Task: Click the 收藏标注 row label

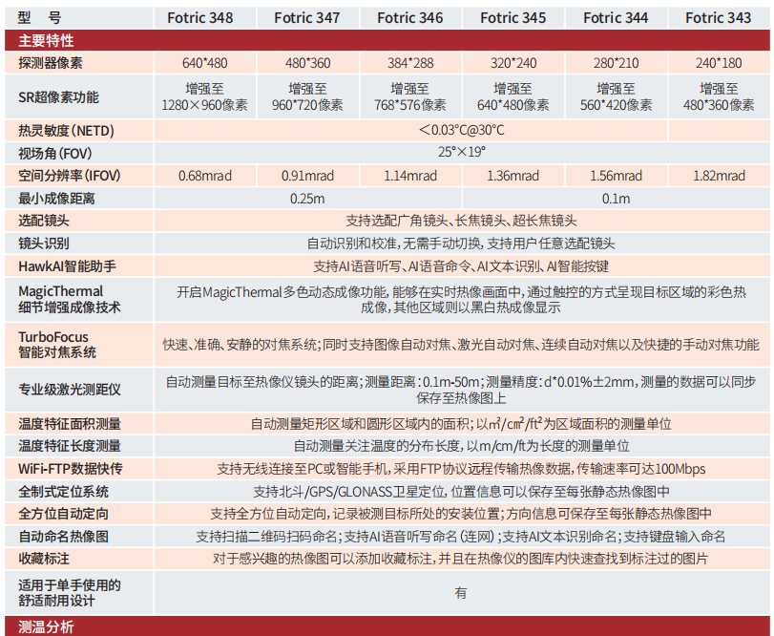Action: (x=44, y=558)
